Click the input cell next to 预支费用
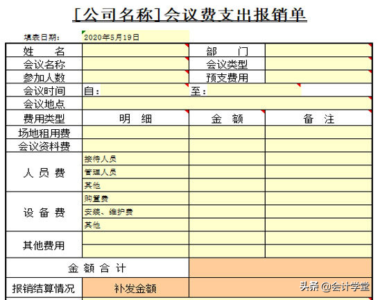378x300 pixels. coord(318,77)
